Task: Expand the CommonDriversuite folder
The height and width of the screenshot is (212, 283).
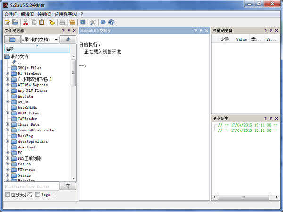Action: (x=7, y=130)
